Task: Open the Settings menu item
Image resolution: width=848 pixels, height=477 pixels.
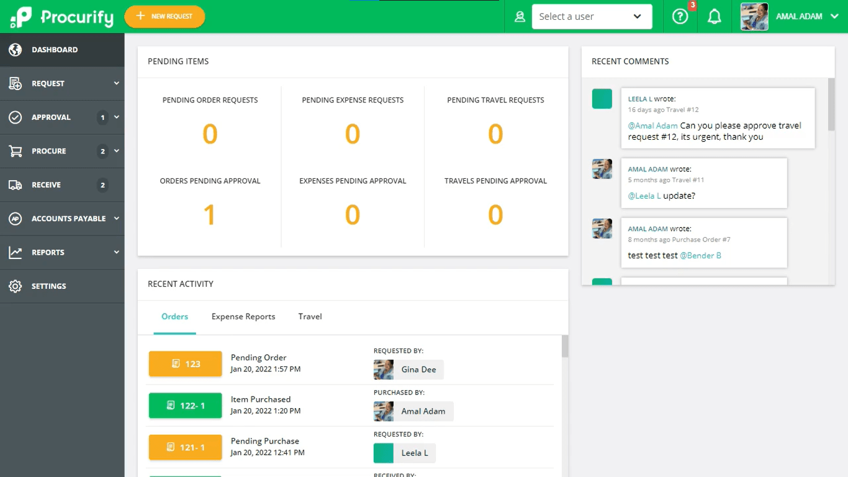Action: coord(62,286)
